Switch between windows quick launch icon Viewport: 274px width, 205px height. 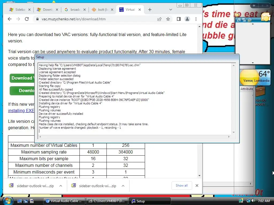pos(25,201)
